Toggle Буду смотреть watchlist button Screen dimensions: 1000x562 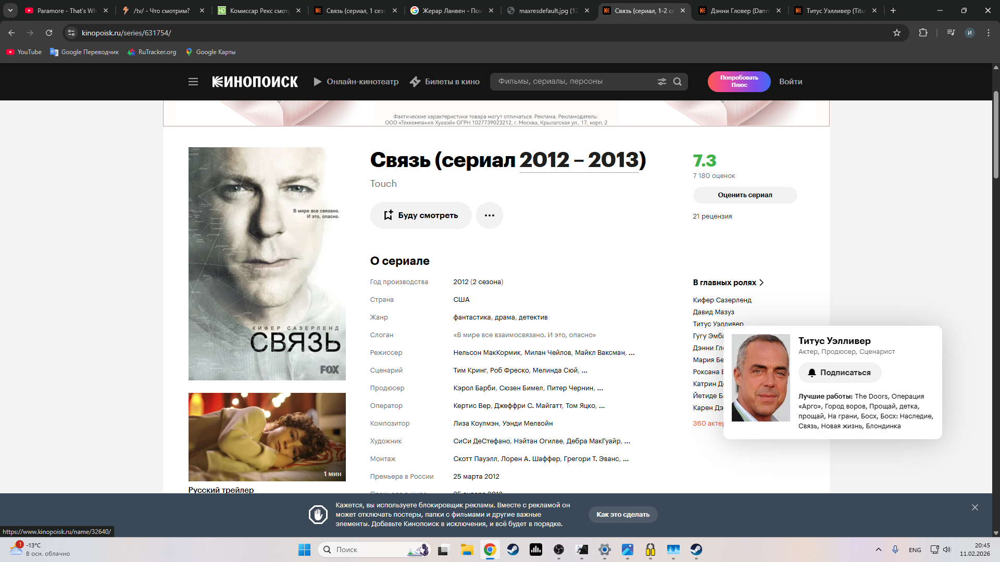(421, 215)
